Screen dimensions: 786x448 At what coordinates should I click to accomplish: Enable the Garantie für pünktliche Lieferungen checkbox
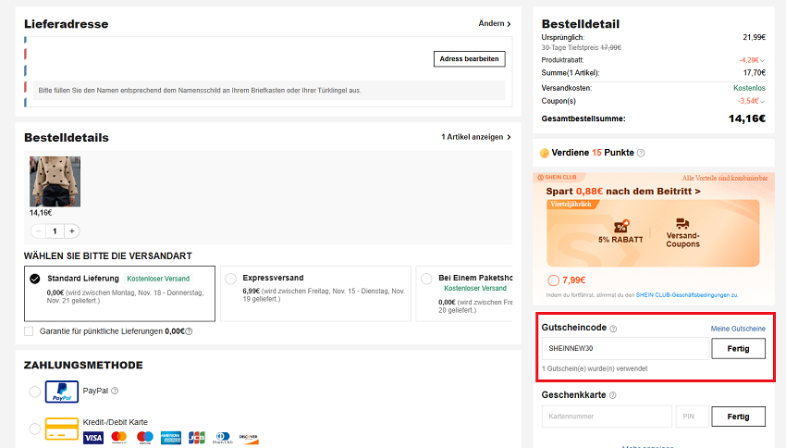click(29, 331)
